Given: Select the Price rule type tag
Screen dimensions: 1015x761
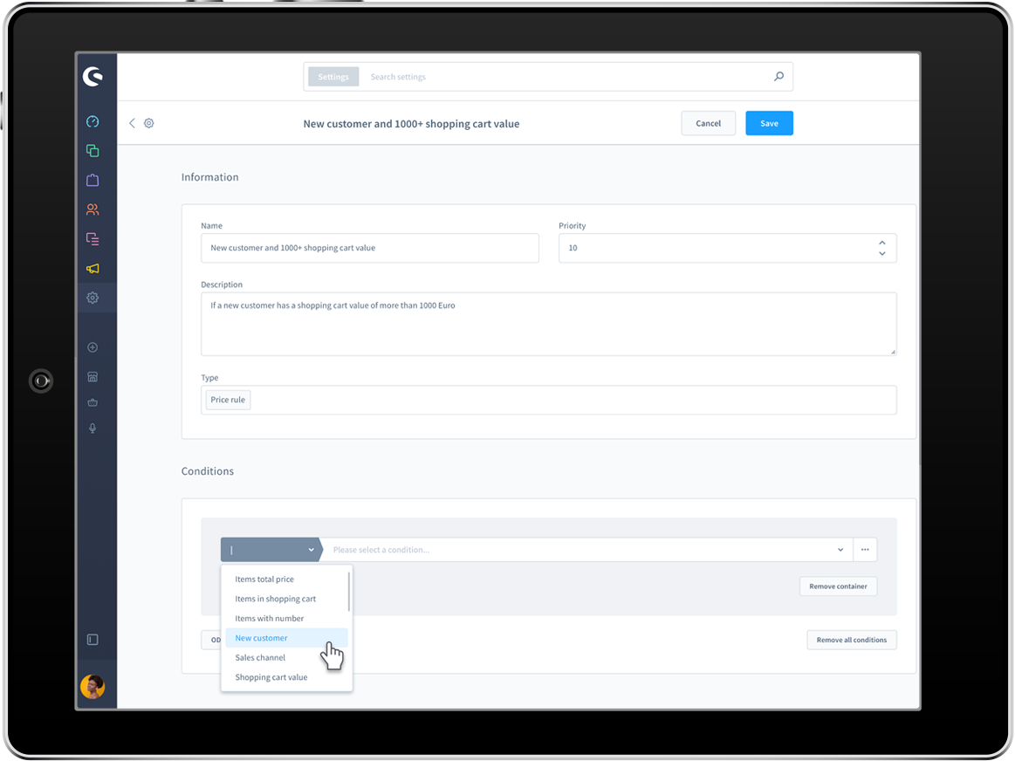Looking at the screenshot, I should click(x=228, y=400).
